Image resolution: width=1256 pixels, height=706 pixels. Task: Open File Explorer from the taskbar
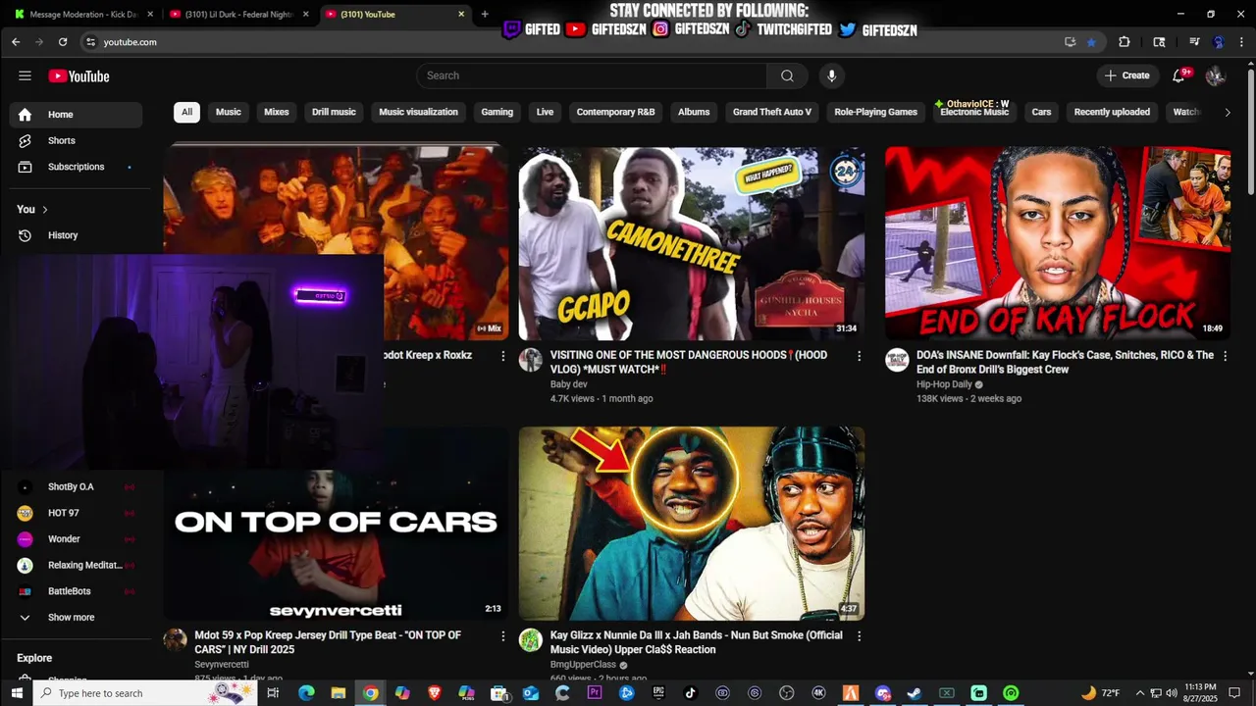tap(338, 693)
